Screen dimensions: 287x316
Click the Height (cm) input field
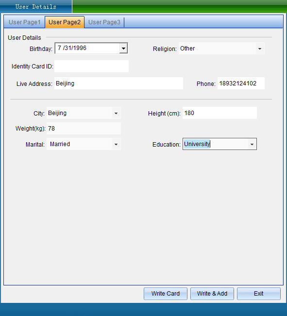(219, 113)
